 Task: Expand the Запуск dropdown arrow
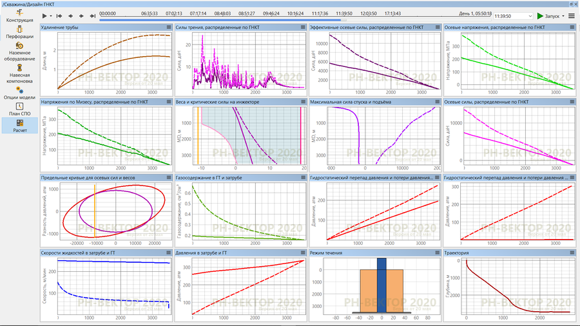click(x=563, y=16)
